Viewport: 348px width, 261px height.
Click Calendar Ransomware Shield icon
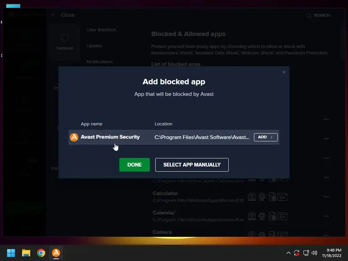click(252, 216)
